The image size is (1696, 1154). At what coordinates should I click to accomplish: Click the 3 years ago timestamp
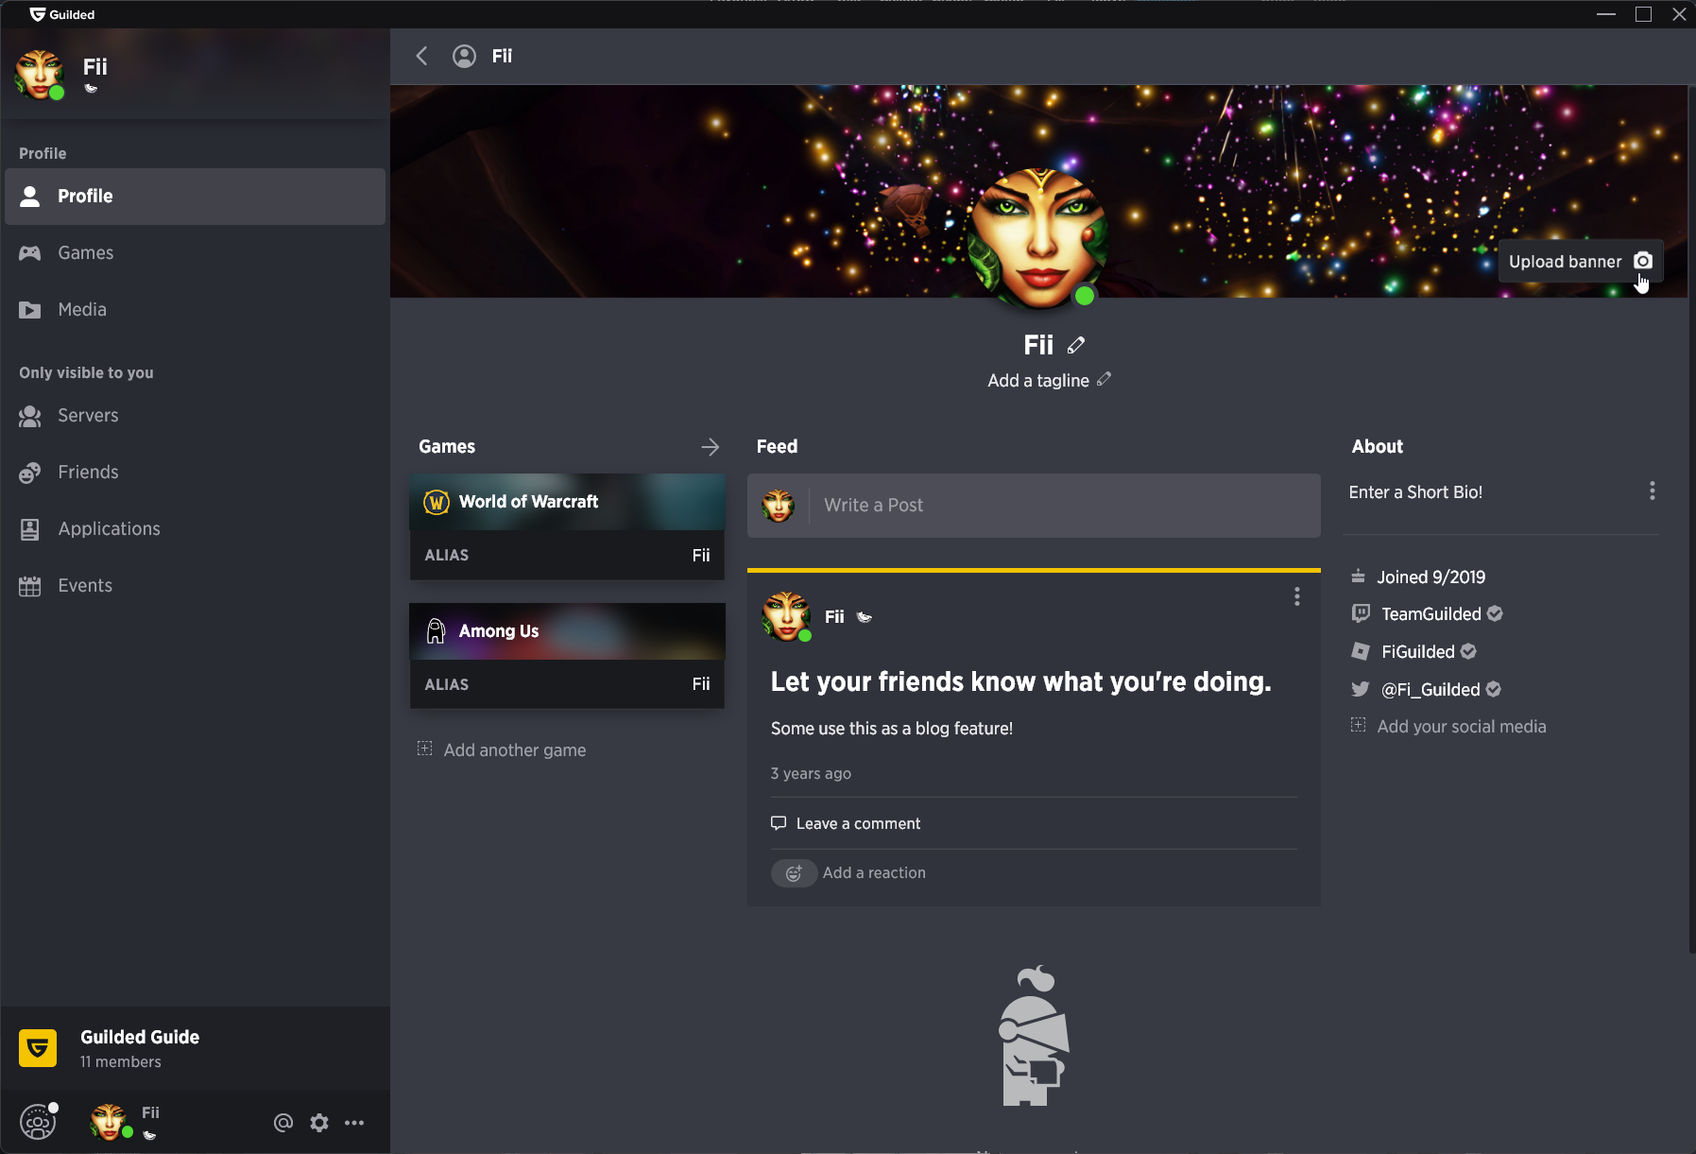coord(811,773)
